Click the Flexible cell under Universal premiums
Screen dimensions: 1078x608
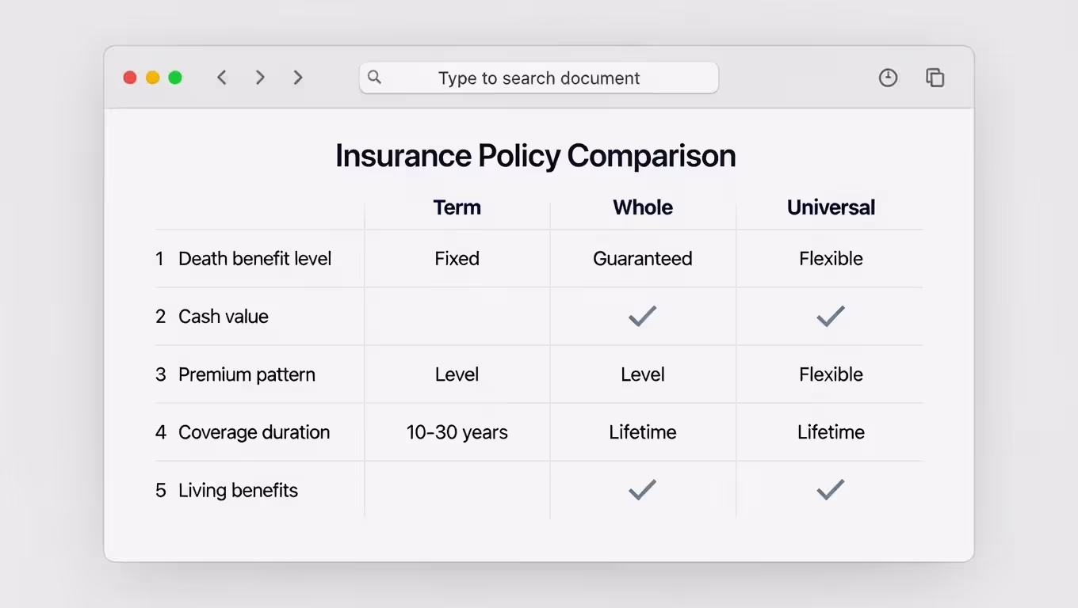(x=830, y=374)
